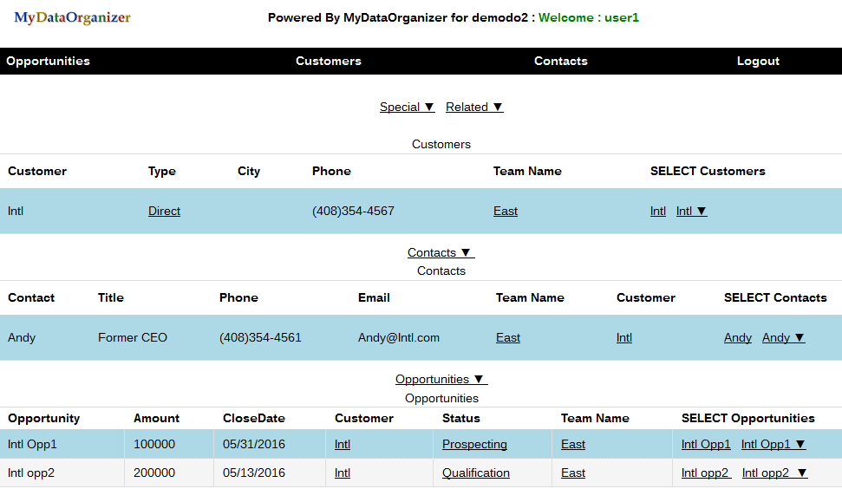The image size is (842, 489).
Task: Click the MyDataOrganizer logo
Action: [72, 17]
